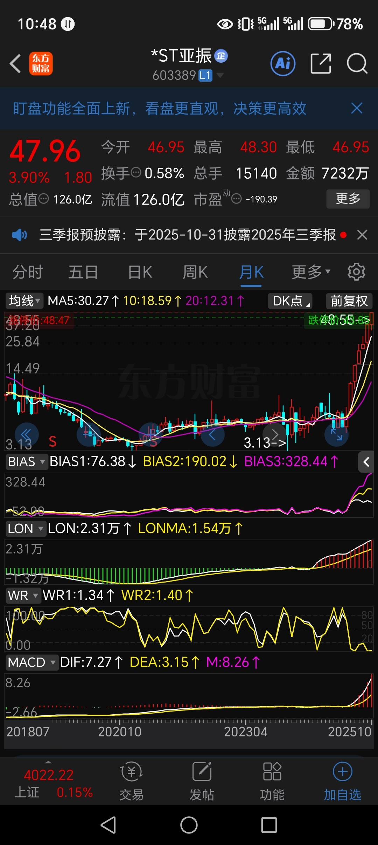
Task: Tap the Android back navigation button
Action: [x=108, y=825]
